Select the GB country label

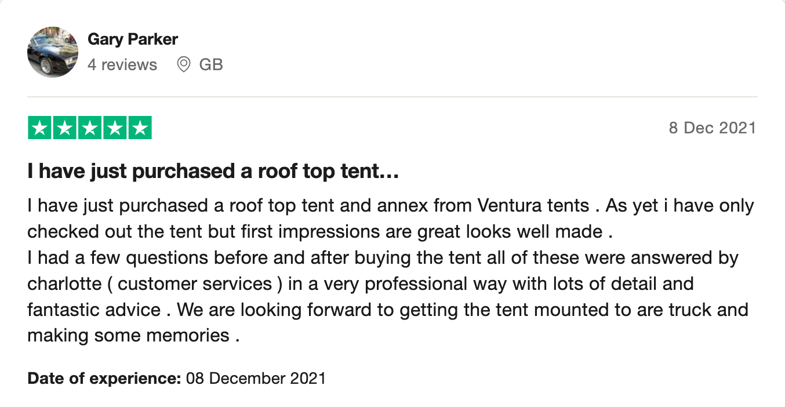211,64
